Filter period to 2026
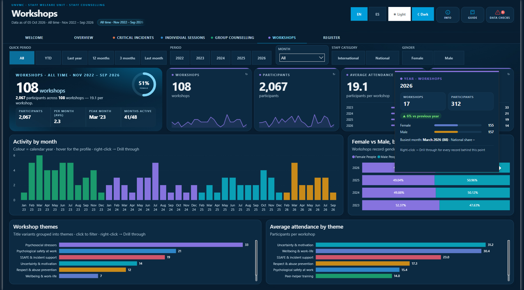 262,58
